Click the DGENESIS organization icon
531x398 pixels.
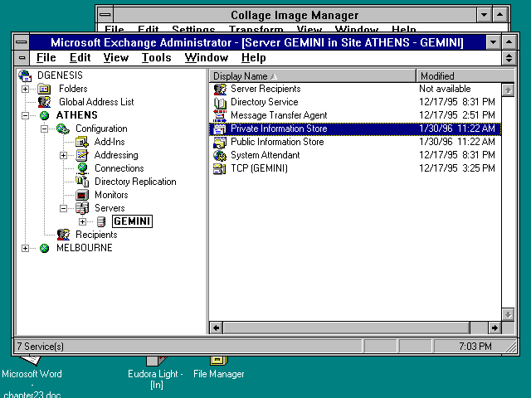pos(25,75)
